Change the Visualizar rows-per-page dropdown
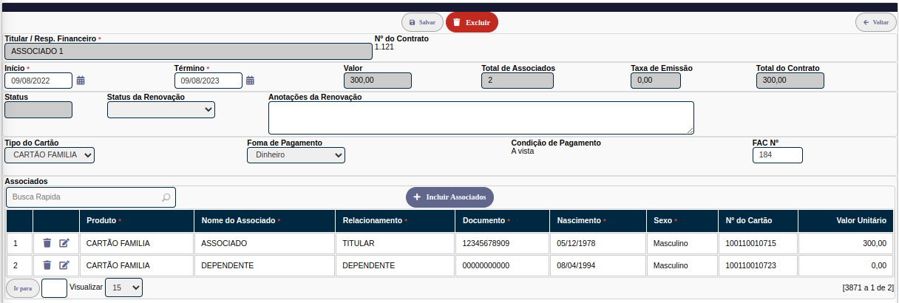The image size is (899, 303). coord(123,287)
